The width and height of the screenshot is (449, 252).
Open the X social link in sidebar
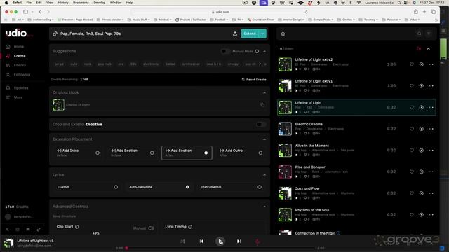coord(7,229)
